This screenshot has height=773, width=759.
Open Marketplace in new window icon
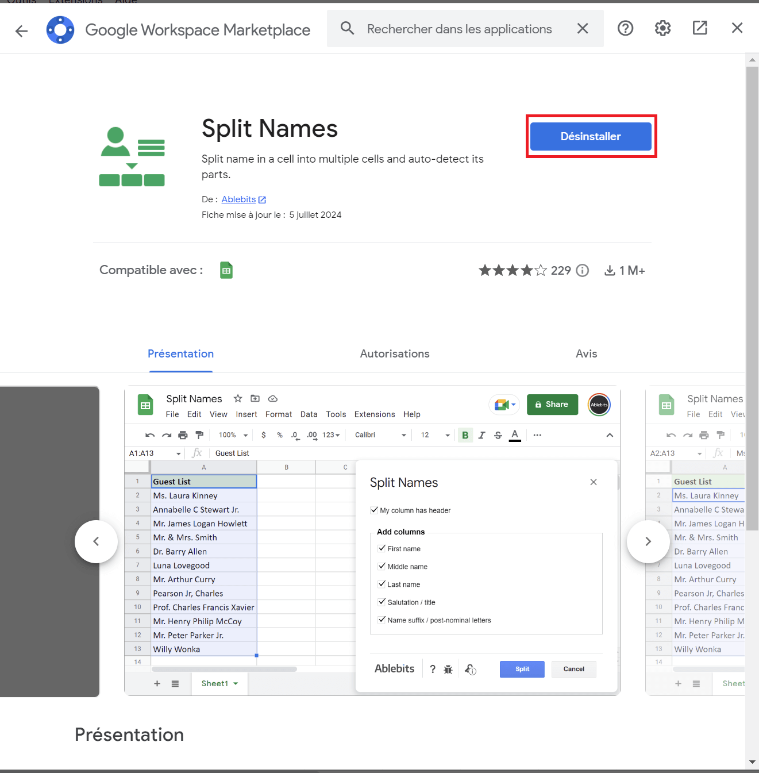point(700,28)
